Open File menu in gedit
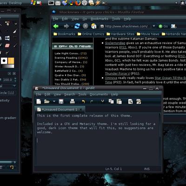This screenshot has height=186, width=186. (39, 94)
